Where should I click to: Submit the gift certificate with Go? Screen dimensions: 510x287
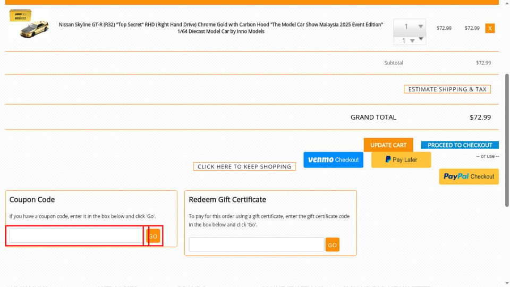pos(333,244)
